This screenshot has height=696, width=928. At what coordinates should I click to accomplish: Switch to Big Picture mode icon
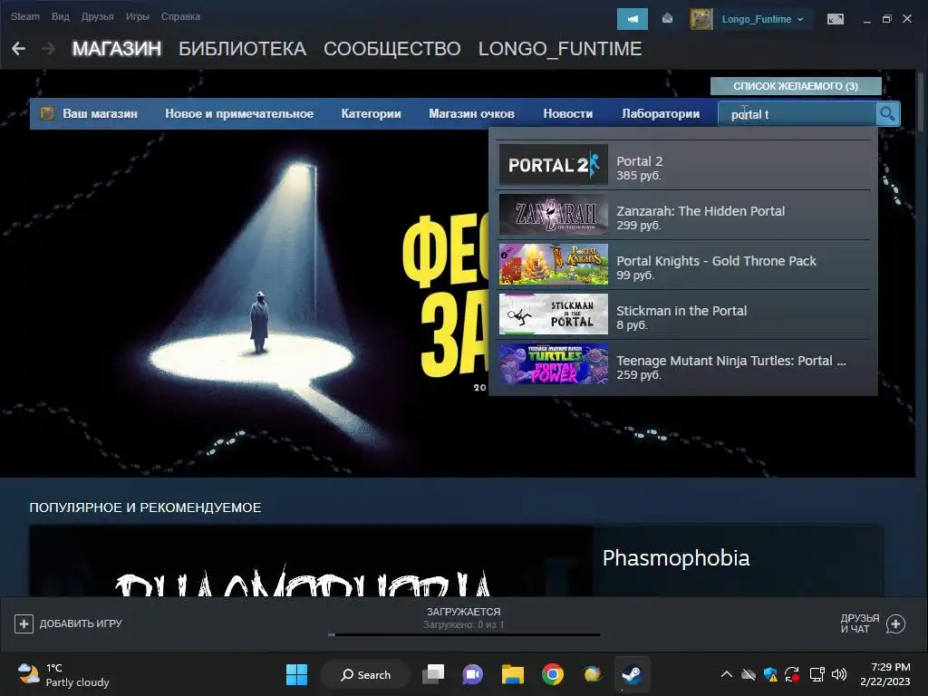tap(835, 19)
